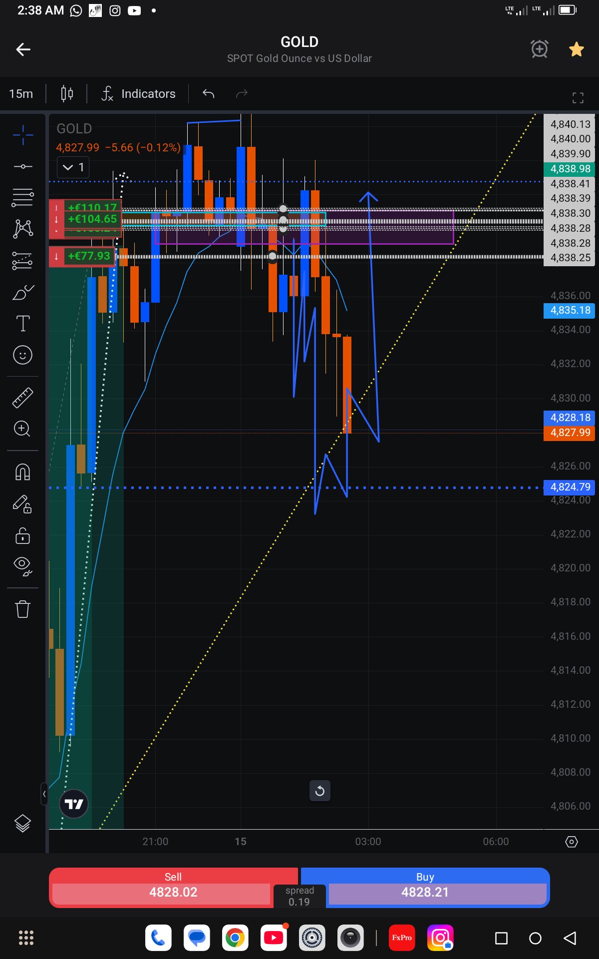Open the emoji sticker tool
The width and height of the screenshot is (599, 959).
[23, 355]
